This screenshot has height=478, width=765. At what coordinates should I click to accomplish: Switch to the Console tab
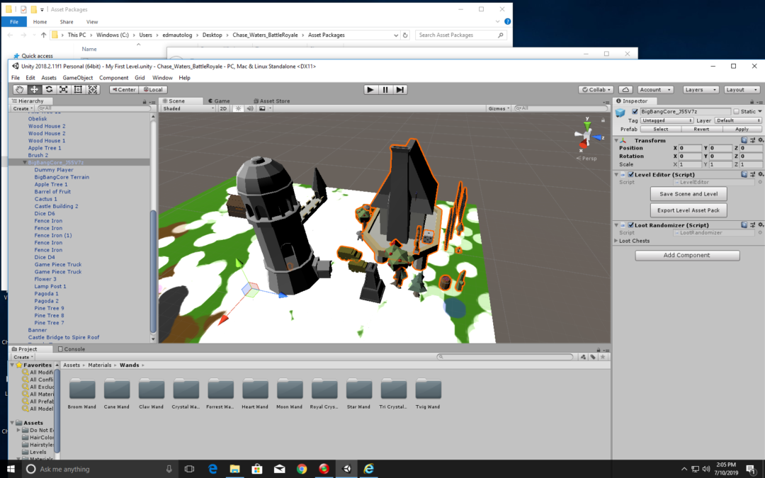click(72, 349)
